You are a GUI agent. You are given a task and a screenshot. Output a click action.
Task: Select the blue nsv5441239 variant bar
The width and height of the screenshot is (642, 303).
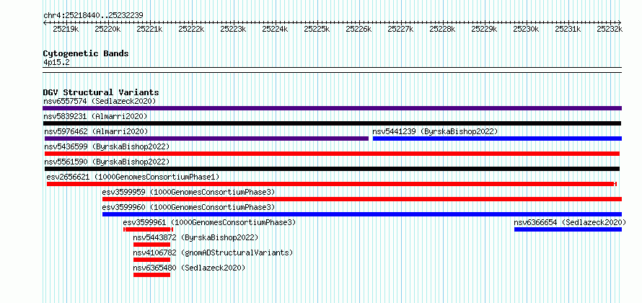click(x=497, y=139)
